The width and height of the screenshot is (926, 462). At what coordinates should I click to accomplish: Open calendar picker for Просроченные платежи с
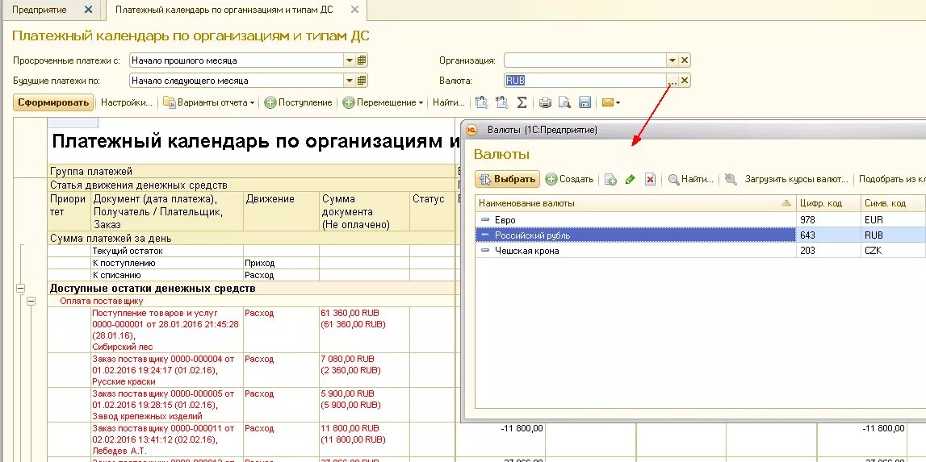[x=362, y=60]
